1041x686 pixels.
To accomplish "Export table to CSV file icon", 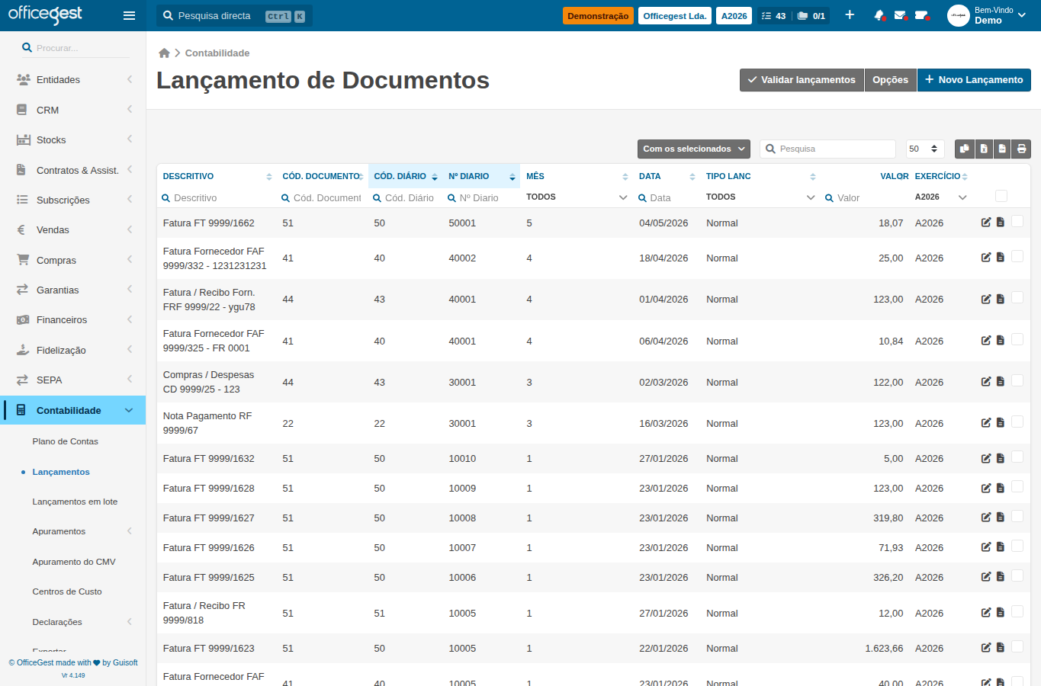I will click(1002, 149).
